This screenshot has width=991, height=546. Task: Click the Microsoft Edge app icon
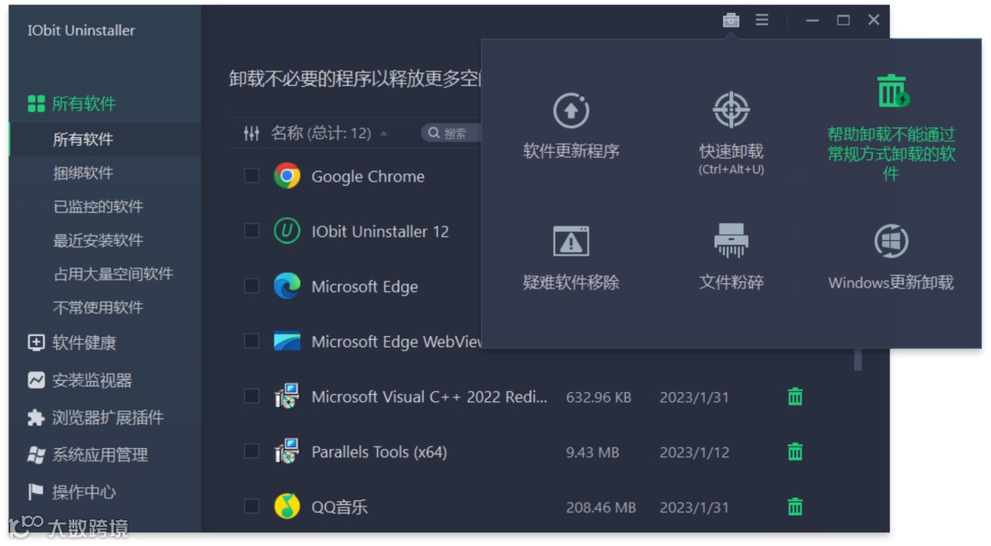[287, 286]
